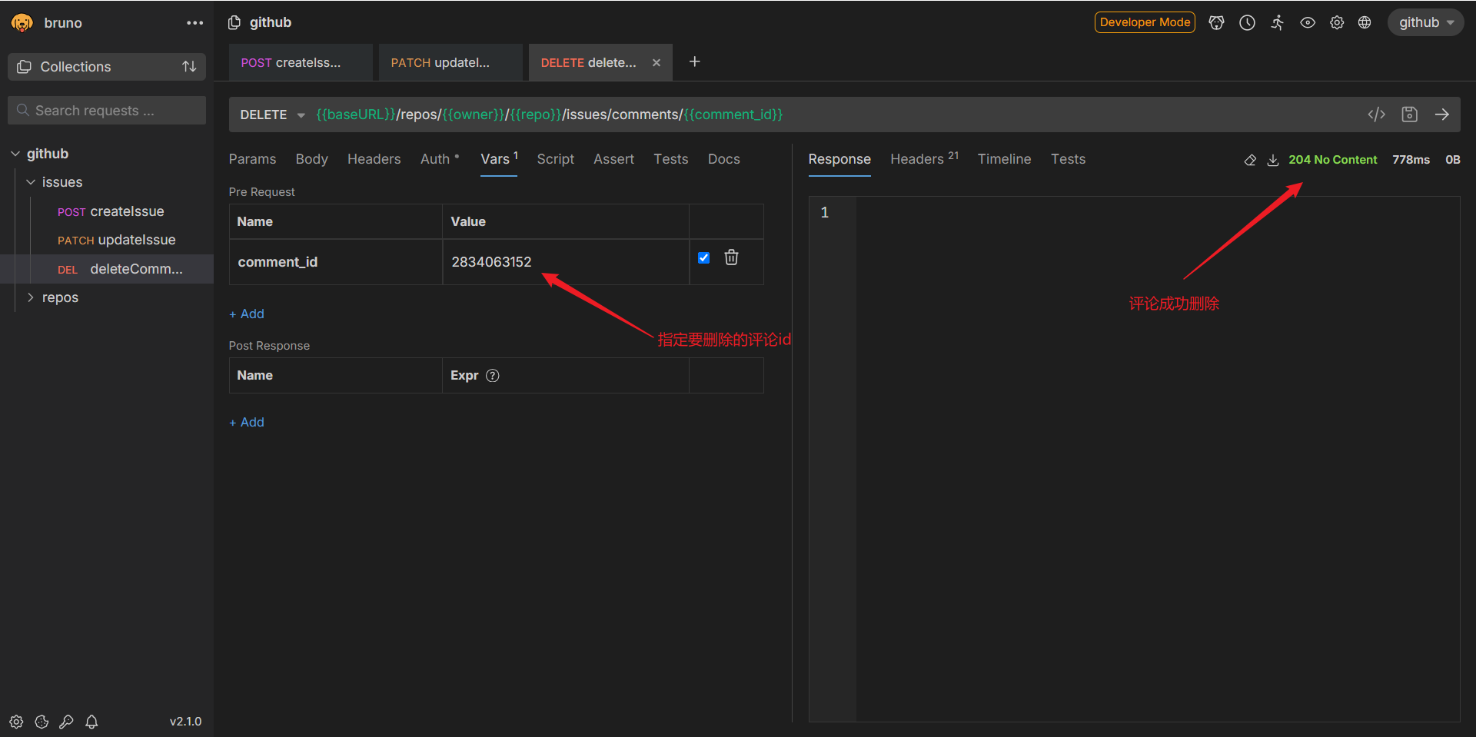Click the dog-face icon in top bar

[x=1216, y=22]
